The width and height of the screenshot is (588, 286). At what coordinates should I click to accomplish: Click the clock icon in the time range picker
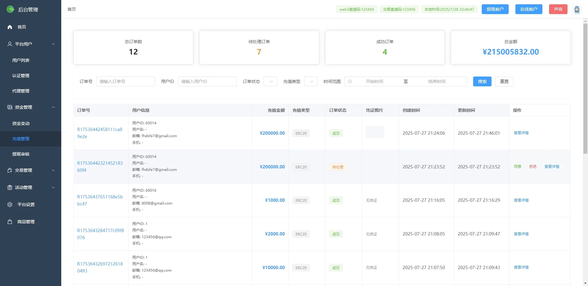point(349,81)
